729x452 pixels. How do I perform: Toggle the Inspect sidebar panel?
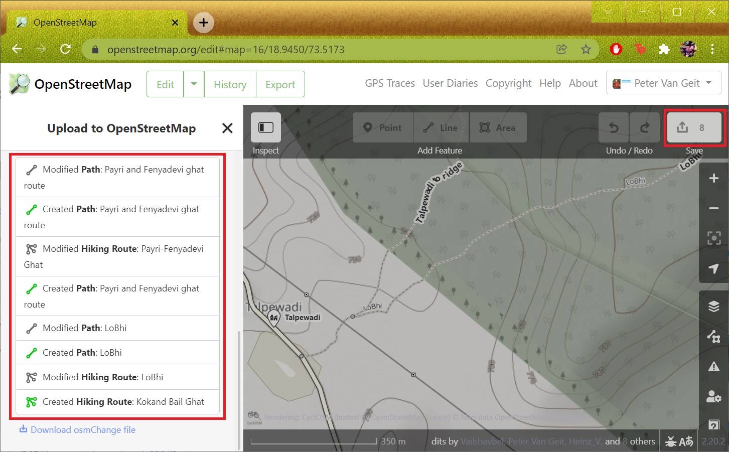[265, 127]
